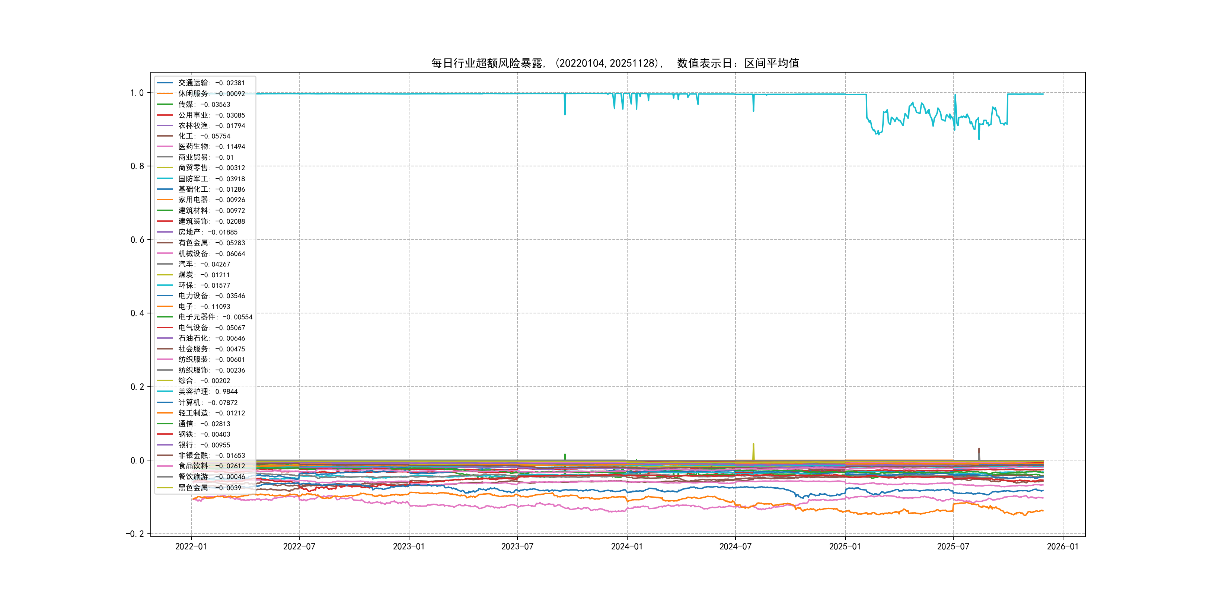The width and height of the screenshot is (1206, 603).
Task: Click the 1.0 y-axis tick label
Action: 137,93
